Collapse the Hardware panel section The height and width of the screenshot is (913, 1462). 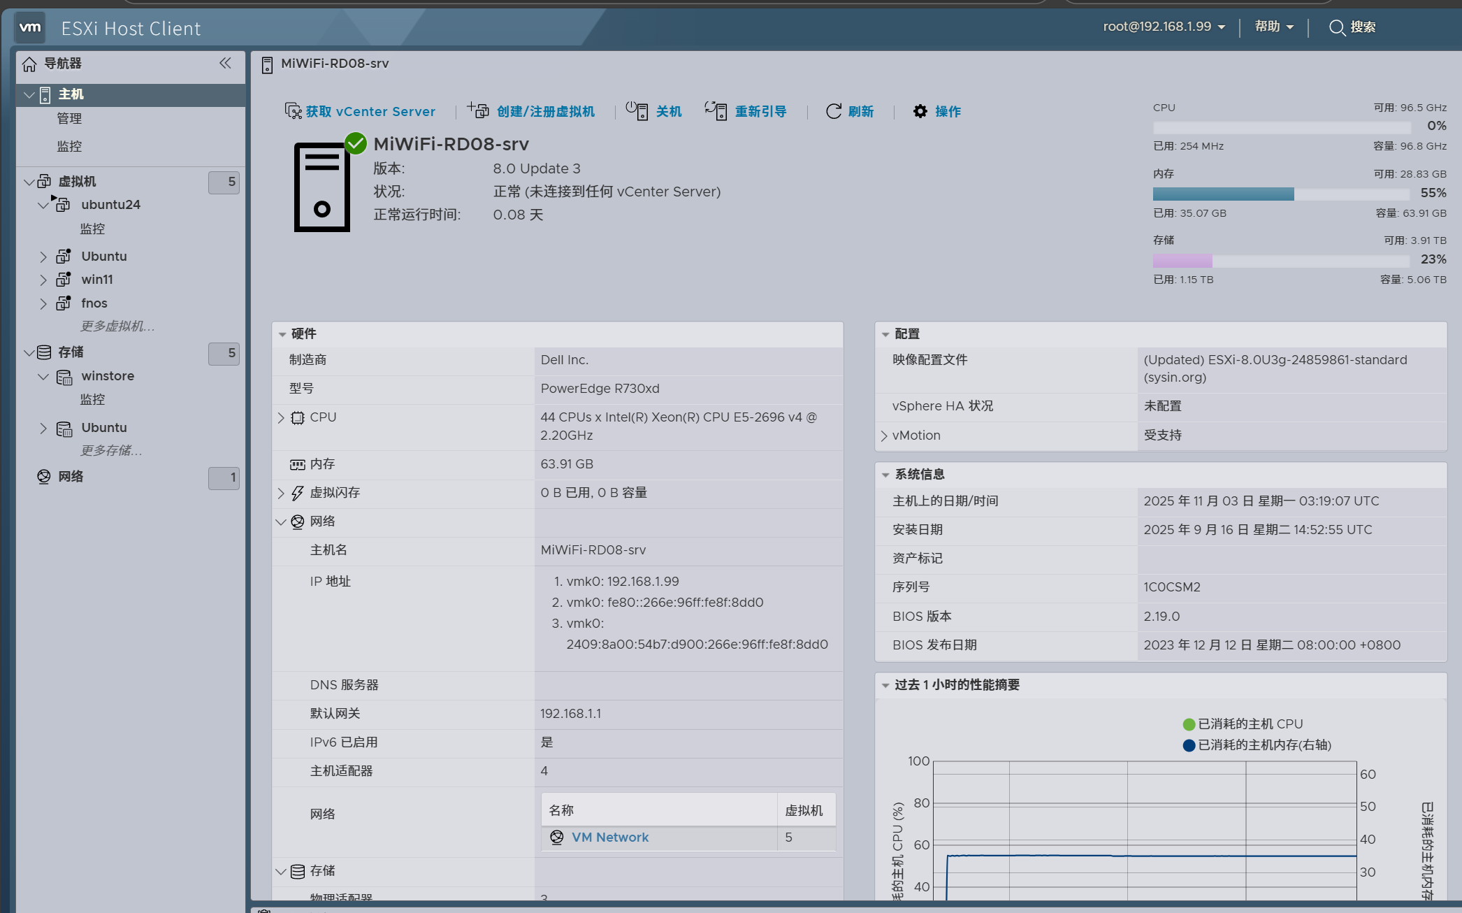pyautogui.click(x=282, y=334)
